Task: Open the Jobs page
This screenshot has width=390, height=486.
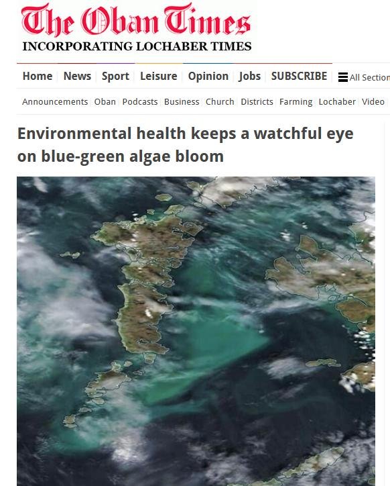Action: tap(250, 77)
